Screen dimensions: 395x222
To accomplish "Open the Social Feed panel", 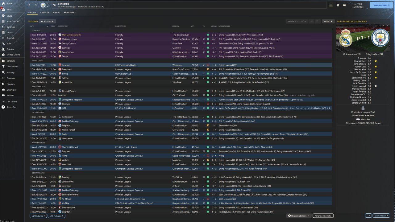I will click(381, 5).
